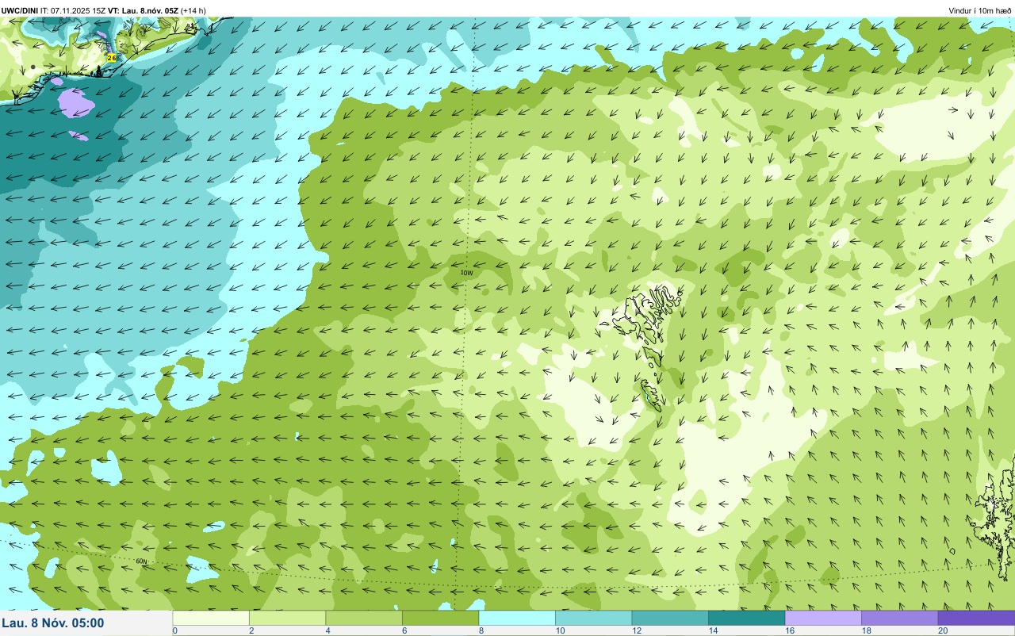Click the '10W' longitude label on the map

466,273
